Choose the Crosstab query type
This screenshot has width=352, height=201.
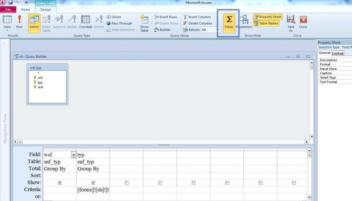click(86, 22)
